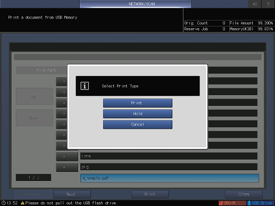Viewport: 275px width, 206px height.
Task: Click the page counter 1 / 2 field
Action: point(34,177)
